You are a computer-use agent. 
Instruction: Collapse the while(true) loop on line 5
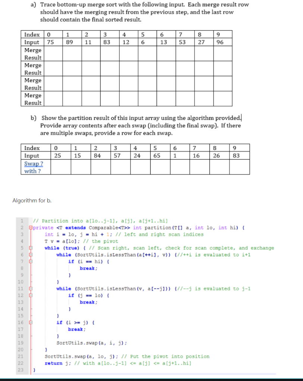click(x=31, y=248)
